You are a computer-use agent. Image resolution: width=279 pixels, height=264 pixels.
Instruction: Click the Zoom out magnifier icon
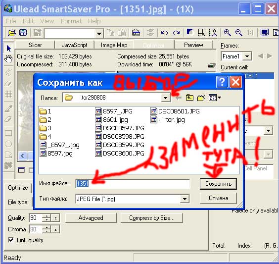[238, 33]
